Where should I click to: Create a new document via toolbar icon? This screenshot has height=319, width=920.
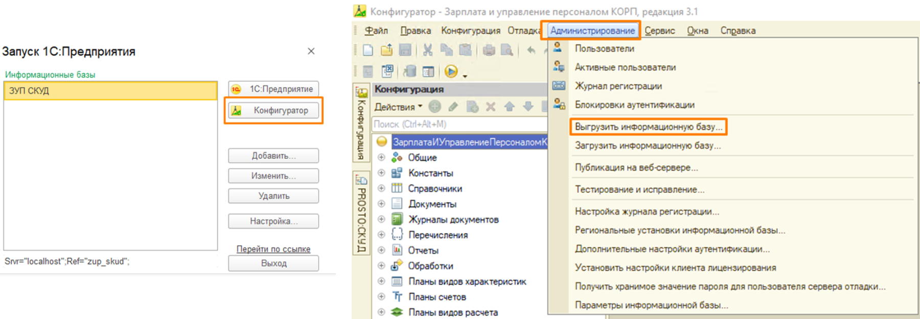tap(368, 50)
